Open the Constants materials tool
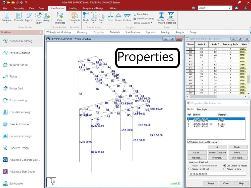Viewport: 251px width, 188px height. coord(75,17)
